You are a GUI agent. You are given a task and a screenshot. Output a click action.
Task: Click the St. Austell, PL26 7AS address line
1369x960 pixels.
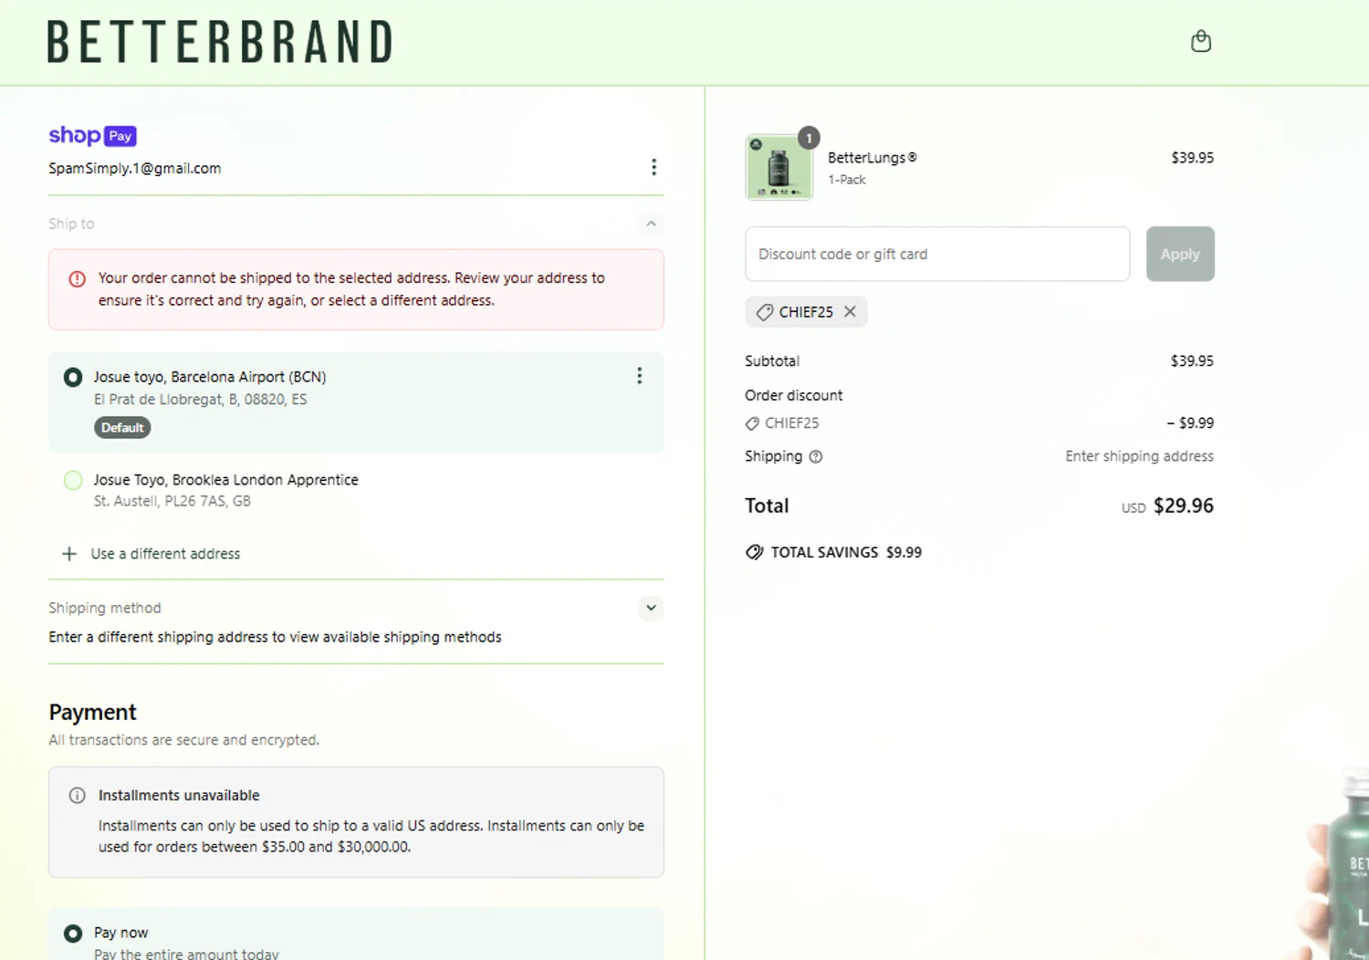click(x=172, y=501)
